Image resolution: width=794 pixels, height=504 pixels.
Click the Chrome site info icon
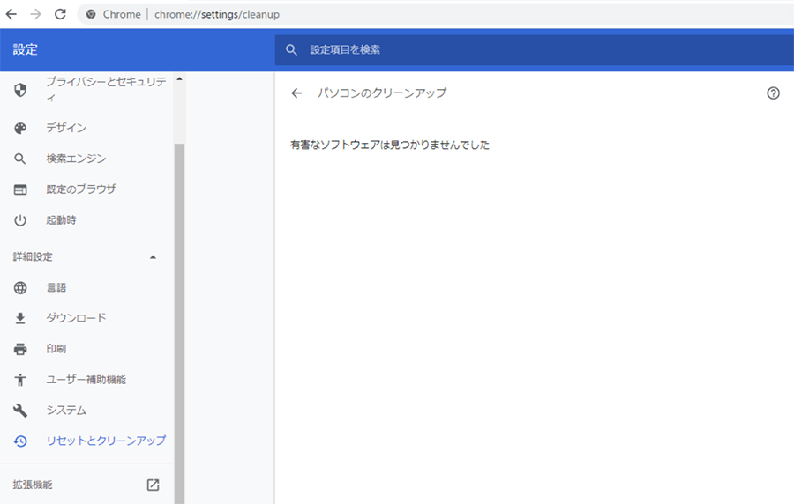point(91,14)
